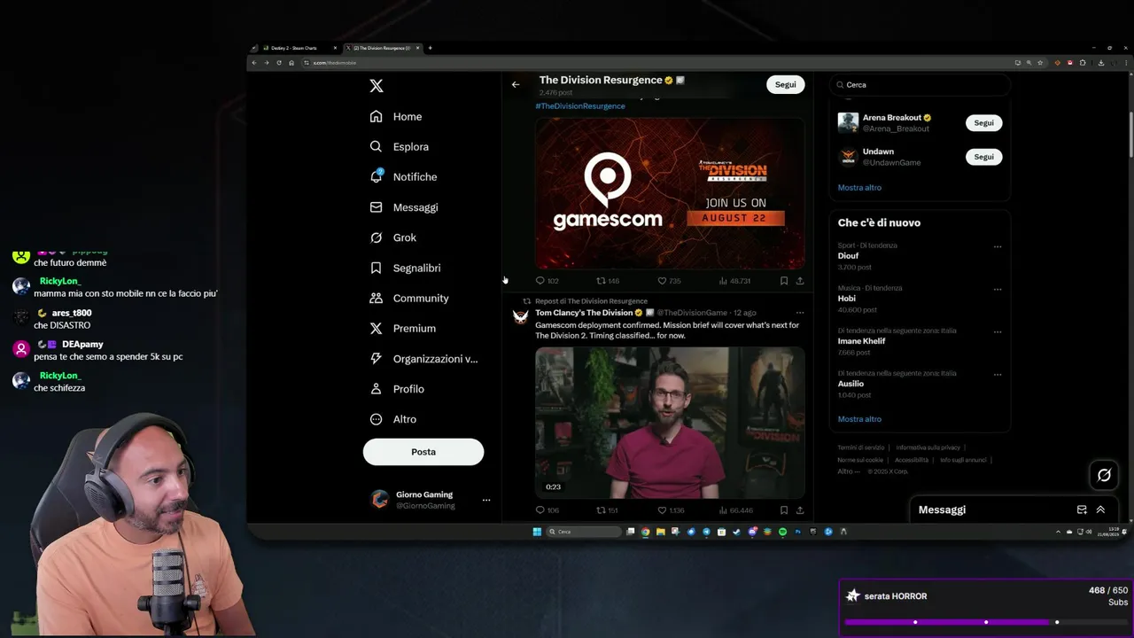Screen dimensions: 1134x638
Task: Play the 0:23 video
Action: pyautogui.click(x=670, y=423)
